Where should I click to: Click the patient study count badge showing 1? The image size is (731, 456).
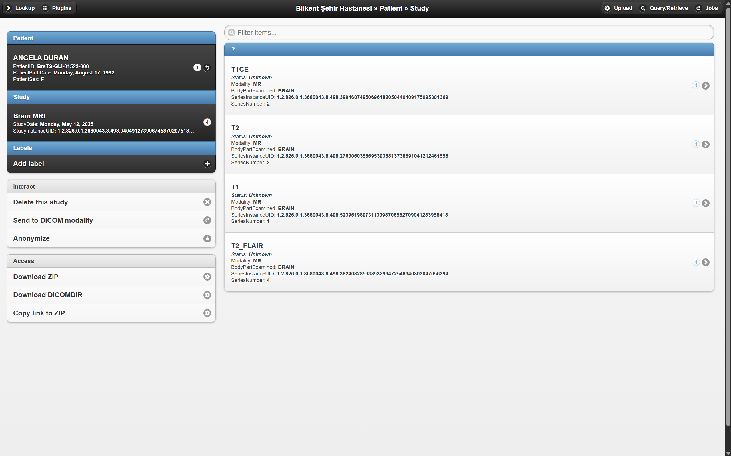click(x=197, y=68)
